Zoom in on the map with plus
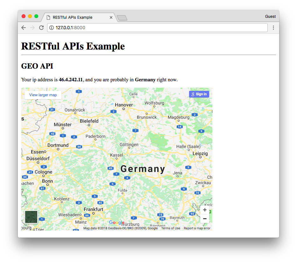This screenshot has width=297, height=263. (205, 210)
